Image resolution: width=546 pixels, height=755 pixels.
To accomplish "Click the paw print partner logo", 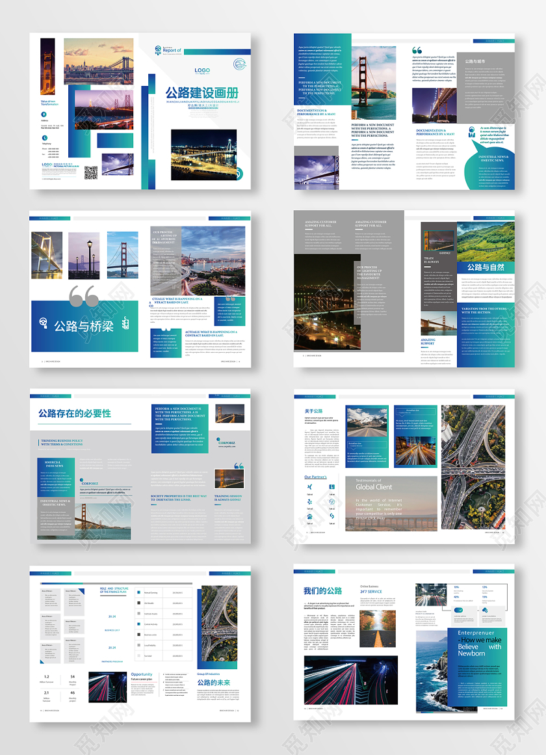I will (x=310, y=518).
